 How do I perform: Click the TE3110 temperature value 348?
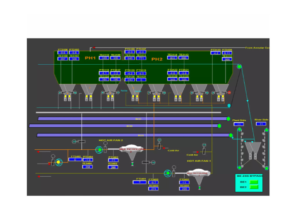point(104,58)
